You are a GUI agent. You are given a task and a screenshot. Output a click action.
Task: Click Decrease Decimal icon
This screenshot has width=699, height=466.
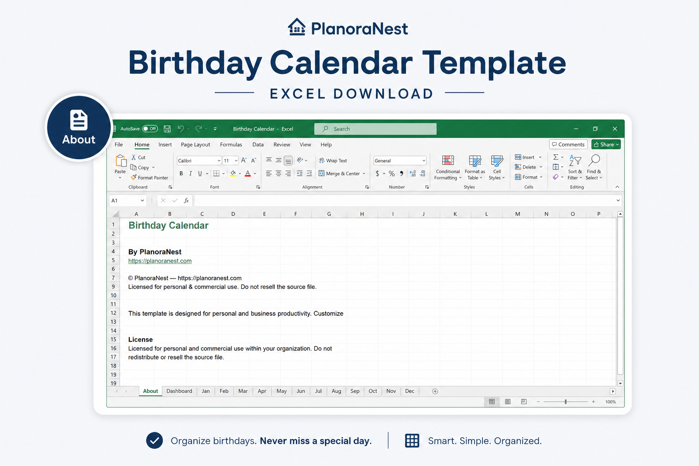(x=423, y=173)
